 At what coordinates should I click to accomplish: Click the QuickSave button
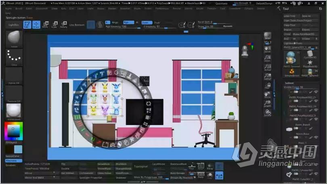coord(222,4)
